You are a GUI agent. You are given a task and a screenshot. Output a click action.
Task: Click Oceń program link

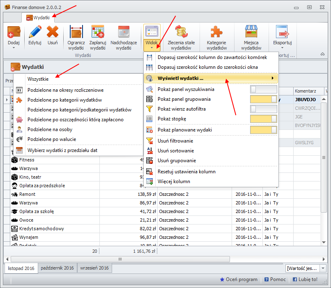coord(239,279)
